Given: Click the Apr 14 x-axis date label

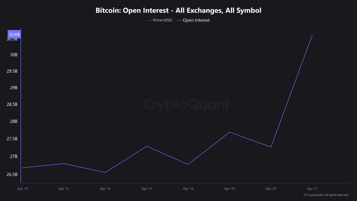Looking at the screenshot, I should [x=22, y=189].
